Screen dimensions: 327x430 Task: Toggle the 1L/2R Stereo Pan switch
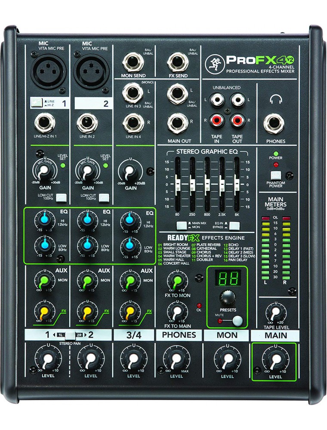(x=70, y=335)
